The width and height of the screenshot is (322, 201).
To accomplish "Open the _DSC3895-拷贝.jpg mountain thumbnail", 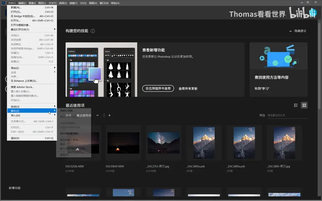I will pyautogui.click(x=284, y=143).
